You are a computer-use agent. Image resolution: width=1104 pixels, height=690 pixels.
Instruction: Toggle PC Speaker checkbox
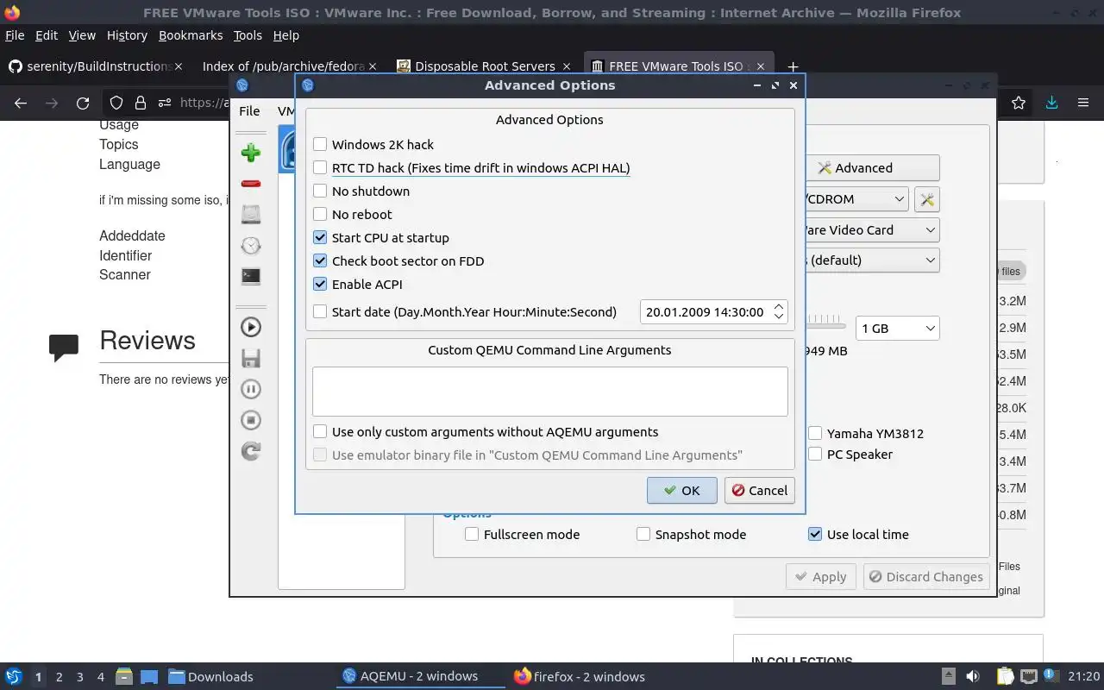click(815, 455)
